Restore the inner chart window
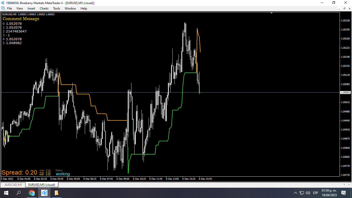 [x=344, y=9]
